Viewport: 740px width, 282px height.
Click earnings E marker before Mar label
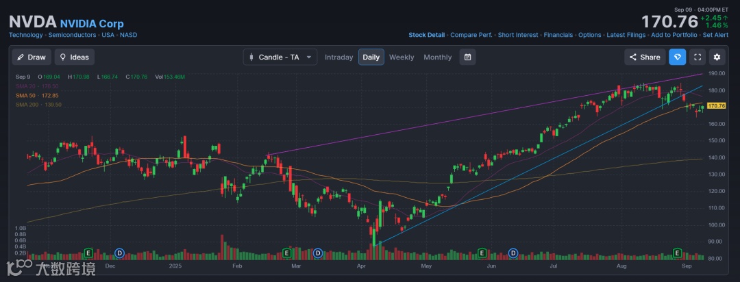coord(286,254)
